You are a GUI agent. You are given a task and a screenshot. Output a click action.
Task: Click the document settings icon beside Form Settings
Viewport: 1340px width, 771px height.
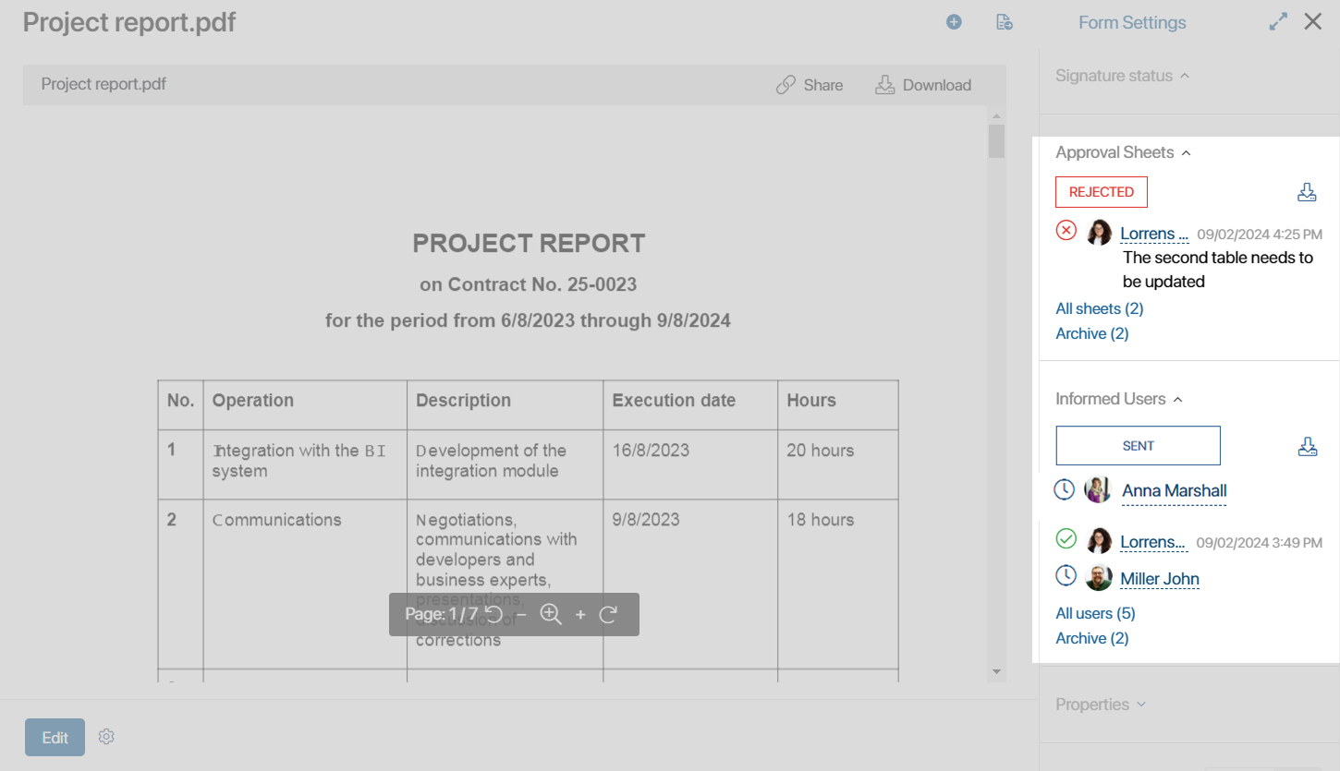click(x=1005, y=22)
